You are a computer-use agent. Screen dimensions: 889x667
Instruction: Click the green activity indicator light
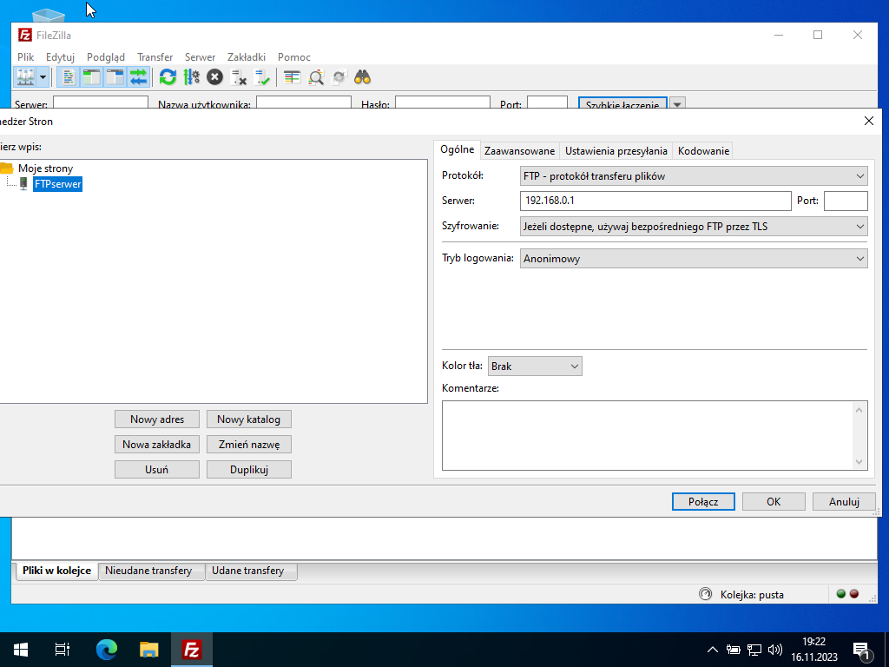(840, 594)
